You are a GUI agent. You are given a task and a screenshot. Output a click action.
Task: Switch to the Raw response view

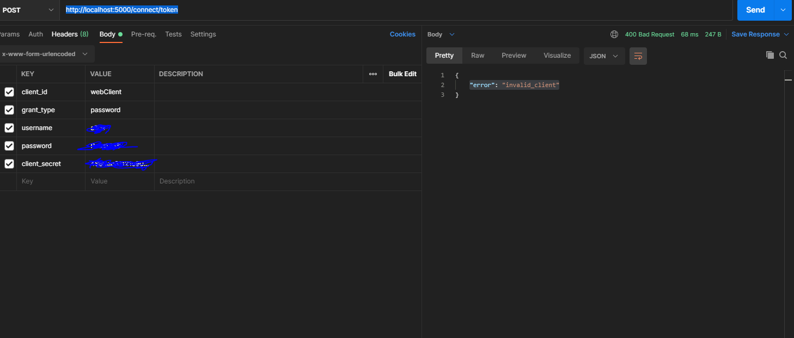coord(478,55)
